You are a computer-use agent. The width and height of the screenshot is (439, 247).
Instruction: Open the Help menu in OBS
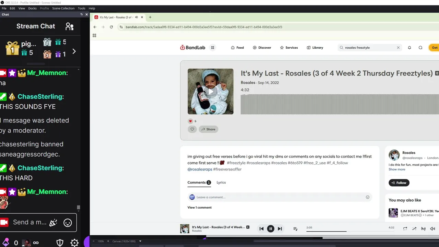[x=92, y=8]
